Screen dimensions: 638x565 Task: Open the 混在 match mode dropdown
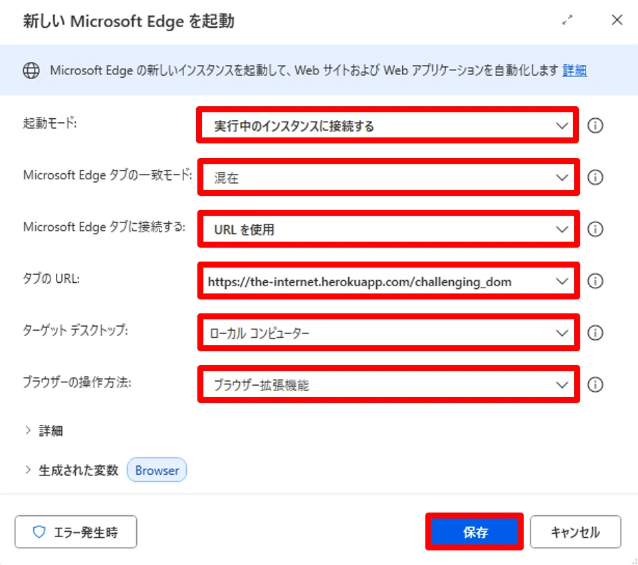pyautogui.click(x=389, y=177)
